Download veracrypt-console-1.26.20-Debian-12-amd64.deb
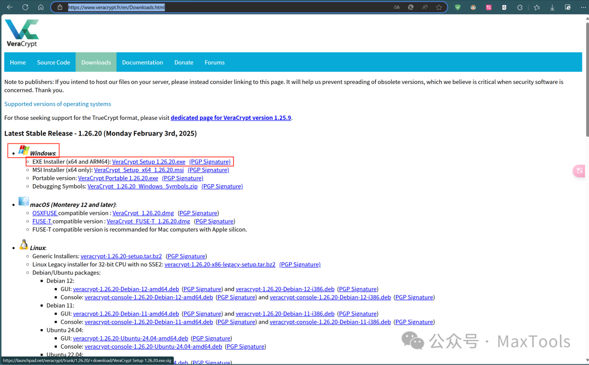Viewport: 589px width, 365px height. (x=149, y=297)
